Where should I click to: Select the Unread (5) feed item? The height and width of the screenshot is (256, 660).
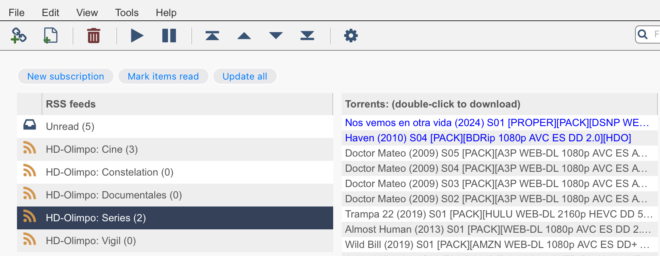175,127
